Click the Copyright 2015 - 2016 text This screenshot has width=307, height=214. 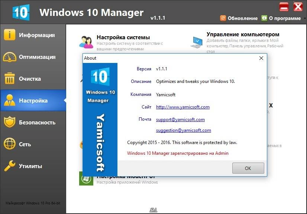(182, 143)
